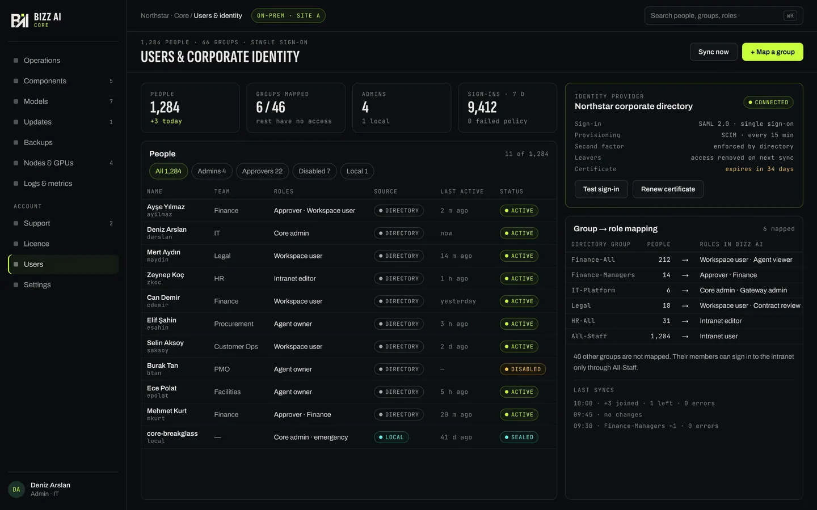Viewport: 817px width, 510px height.
Task: Click Northstar in the breadcrumb
Action: [155, 16]
